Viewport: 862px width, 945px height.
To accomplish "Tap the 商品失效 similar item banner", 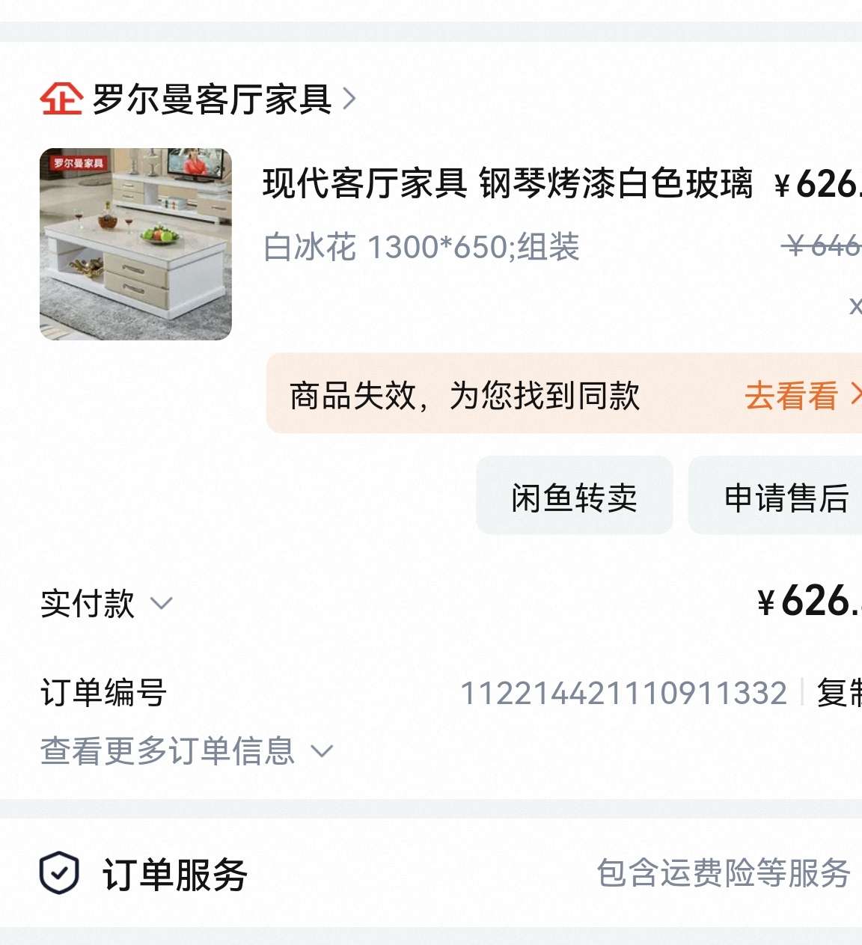I will tap(564, 394).
